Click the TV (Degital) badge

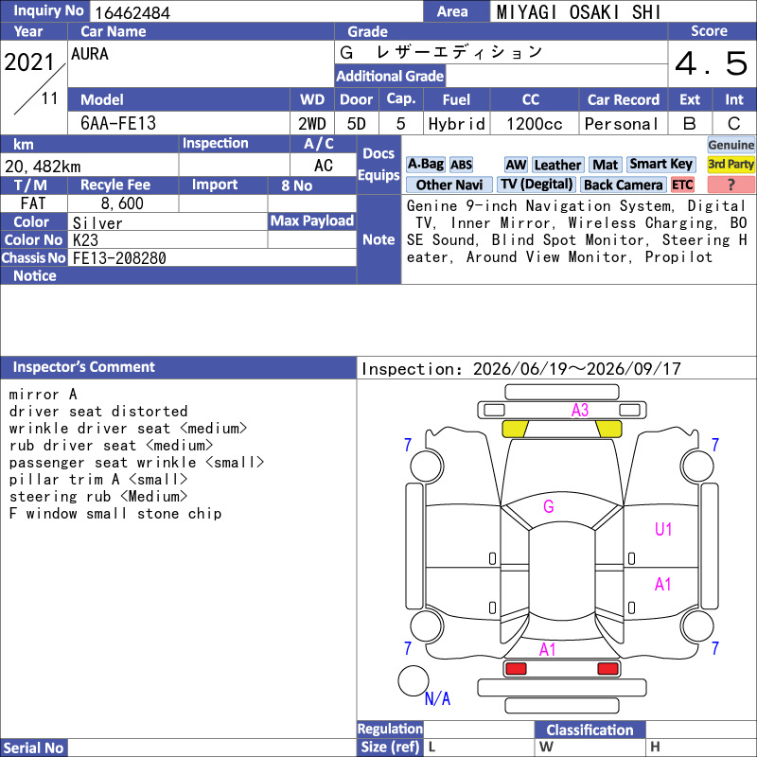pyautogui.click(x=537, y=185)
